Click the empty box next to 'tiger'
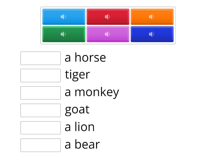 click(40, 76)
